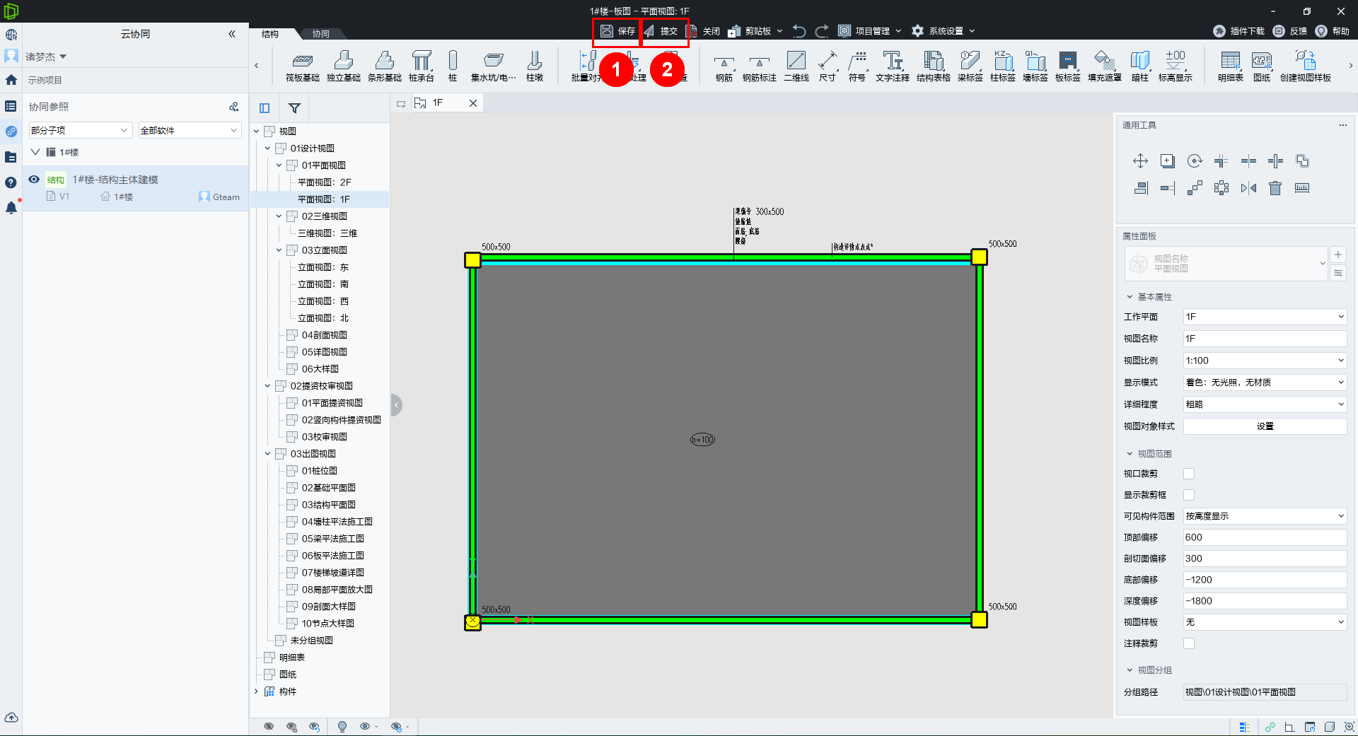Image resolution: width=1358 pixels, height=736 pixels.
Task: Open the 系统设置 menu
Action: 944,31
